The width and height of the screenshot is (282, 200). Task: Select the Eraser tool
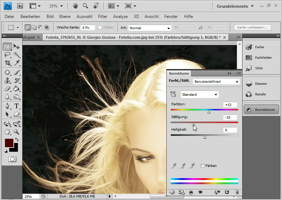click(x=7, y=89)
